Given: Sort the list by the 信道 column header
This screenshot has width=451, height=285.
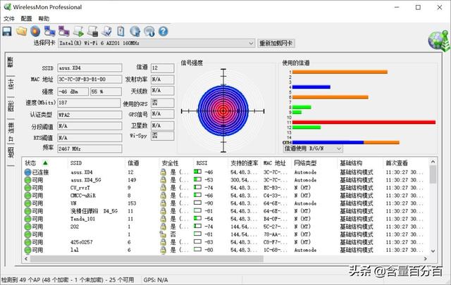Looking at the screenshot, I should [x=142, y=163].
